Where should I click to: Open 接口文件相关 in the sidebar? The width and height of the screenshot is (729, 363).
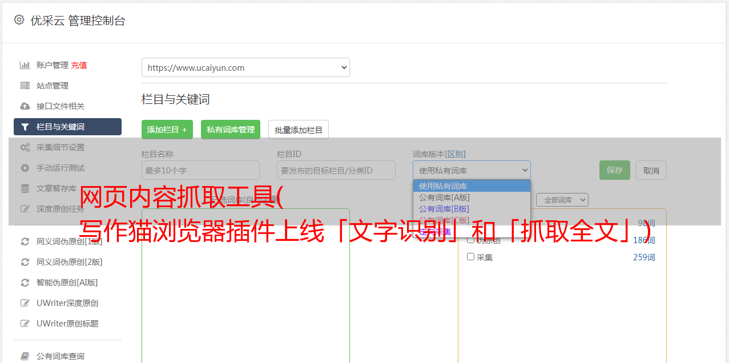click(x=61, y=106)
